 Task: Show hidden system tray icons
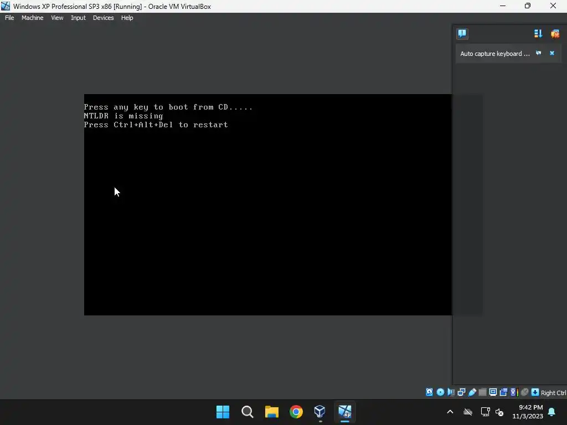pos(450,412)
